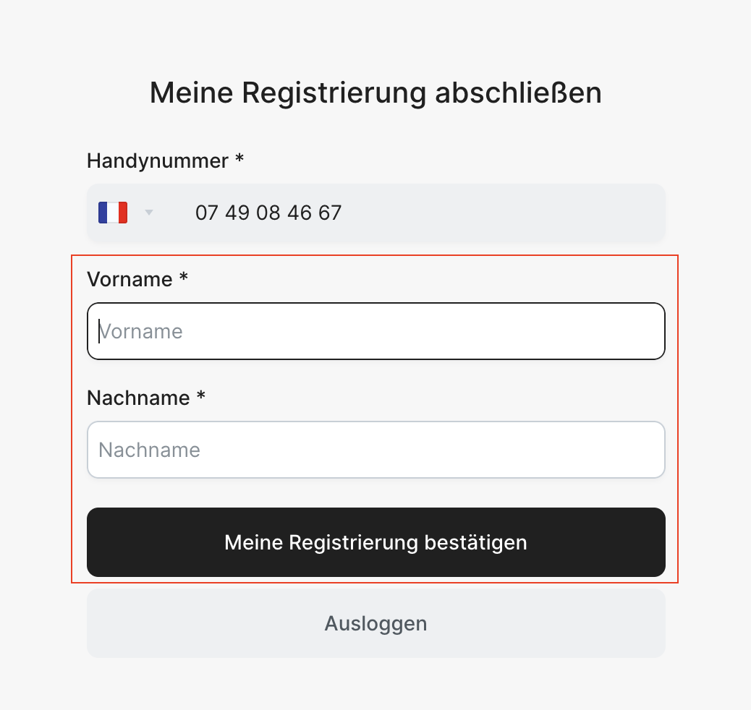Click the asterisk beside Handynummer

(x=239, y=158)
